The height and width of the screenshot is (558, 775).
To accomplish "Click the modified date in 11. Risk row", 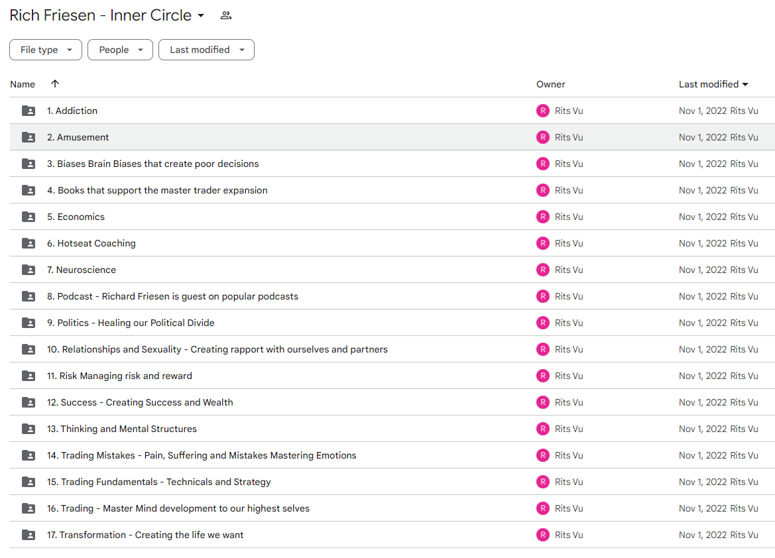I will coord(703,376).
